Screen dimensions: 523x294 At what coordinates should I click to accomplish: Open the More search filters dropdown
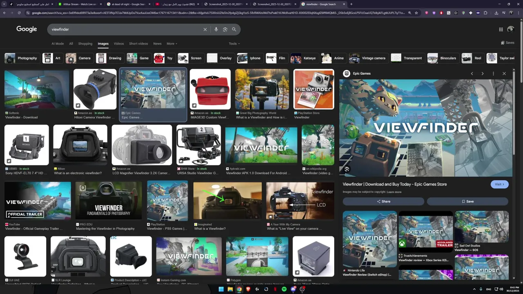(172, 44)
